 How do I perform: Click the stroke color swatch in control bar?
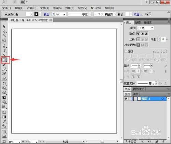[36, 14]
